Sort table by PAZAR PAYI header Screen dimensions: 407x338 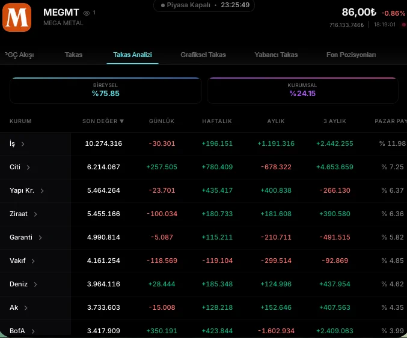pyautogui.click(x=391, y=121)
